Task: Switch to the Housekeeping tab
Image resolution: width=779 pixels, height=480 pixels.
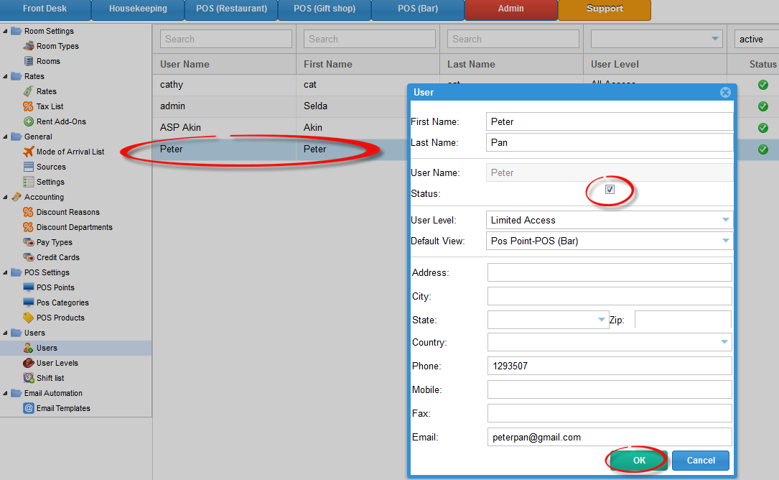Action: [138, 9]
